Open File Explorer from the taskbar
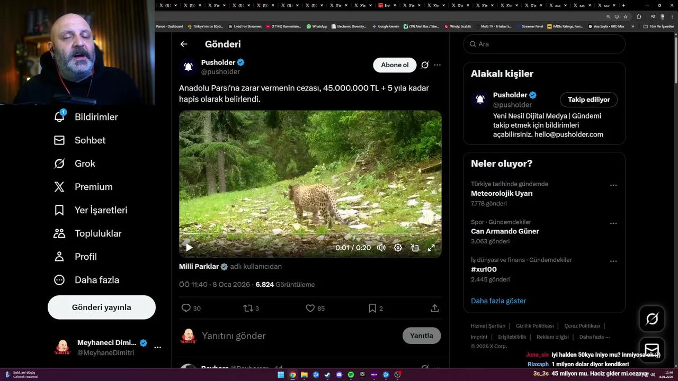The height and width of the screenshot is (381, 678). click(x=304, y=375)
